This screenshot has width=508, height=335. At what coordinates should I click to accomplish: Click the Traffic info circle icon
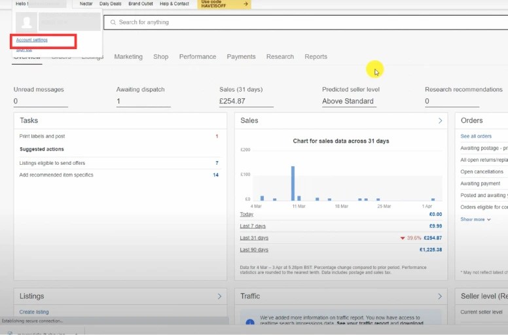tap(250, 322)
